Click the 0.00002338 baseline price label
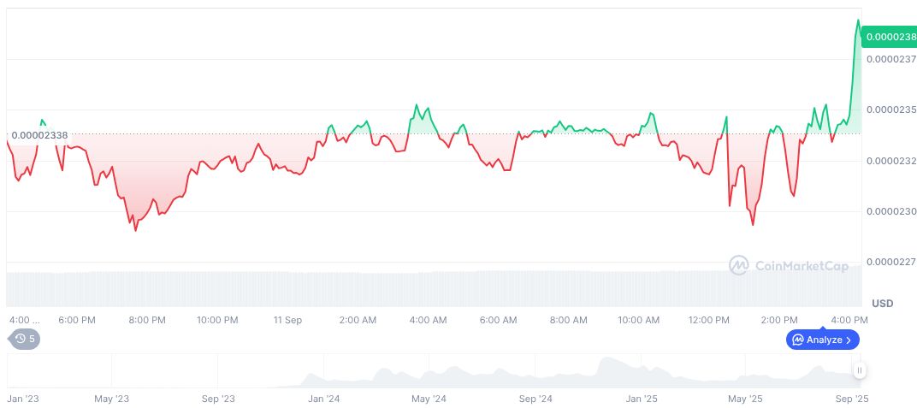The image size is (917, 408). pyautogui.click(x=39, y=135)
